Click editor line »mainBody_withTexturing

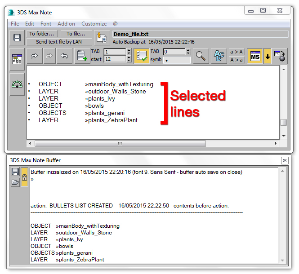(119, 84)
